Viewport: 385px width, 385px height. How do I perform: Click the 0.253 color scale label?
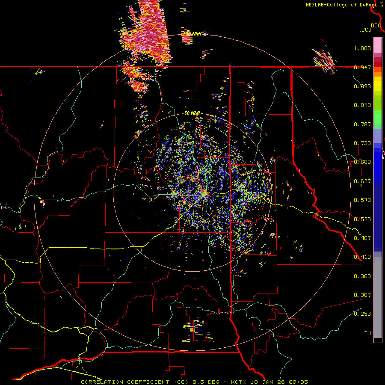(362, 314)
